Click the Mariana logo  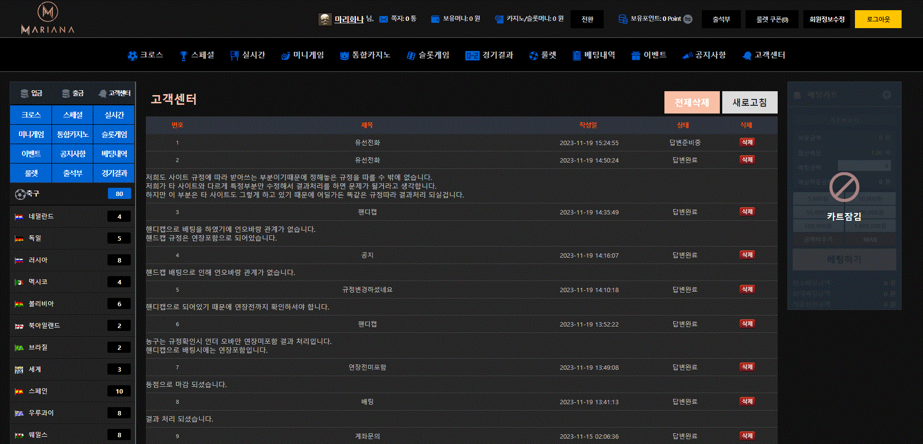click(x=48, y=19)
